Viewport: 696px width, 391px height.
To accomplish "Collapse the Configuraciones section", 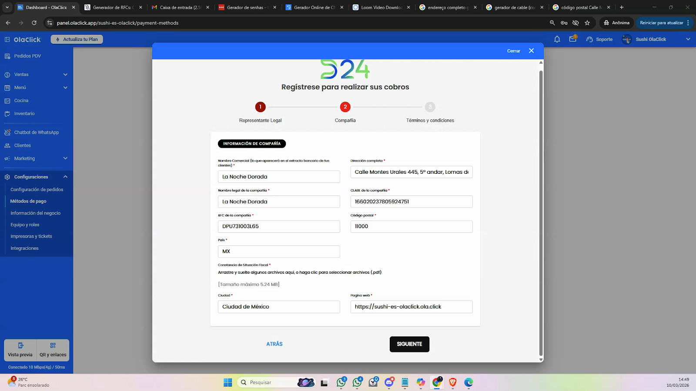I will (65, 177).
